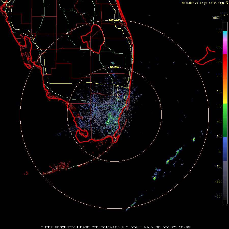Screen dimensions: 229x229
Task: Click the 100 NMI range ring label
Action: coord(114,20)
